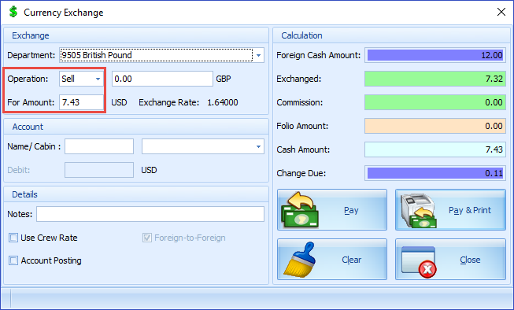Click the GBP amount input field
This screenshot has height=310, width=514.
(x=162, y=79)
